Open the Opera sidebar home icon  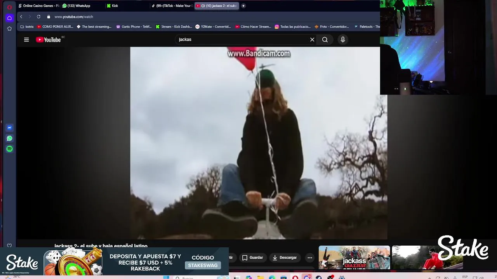9,18
